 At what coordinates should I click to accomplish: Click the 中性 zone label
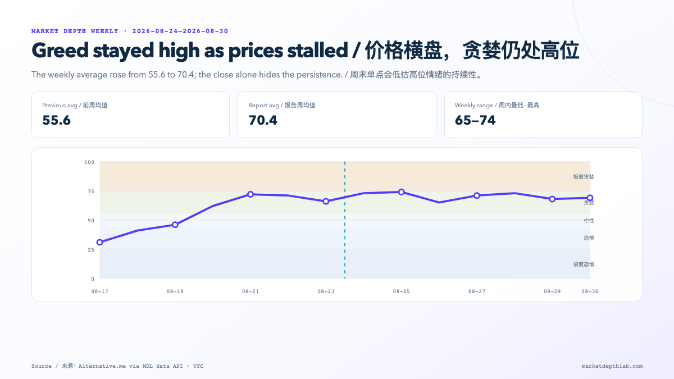[x=589, y=221]
